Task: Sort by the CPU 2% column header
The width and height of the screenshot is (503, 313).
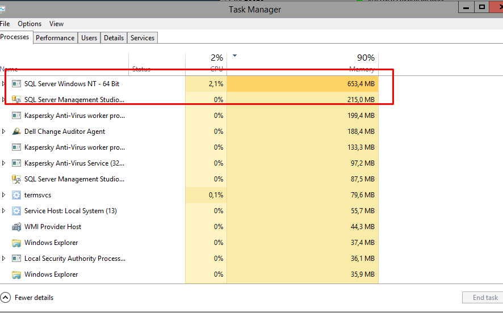Action: point(206,64)
